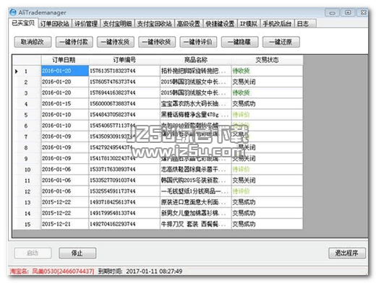The width and height of the screenshot is (376, 283).
Task: Open the 支付宝回收站 tab
Action: click(x=154, y=24)
